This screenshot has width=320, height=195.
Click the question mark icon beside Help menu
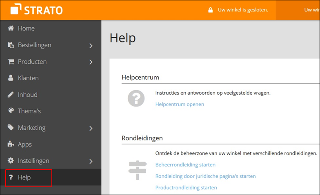click(11, 177)
